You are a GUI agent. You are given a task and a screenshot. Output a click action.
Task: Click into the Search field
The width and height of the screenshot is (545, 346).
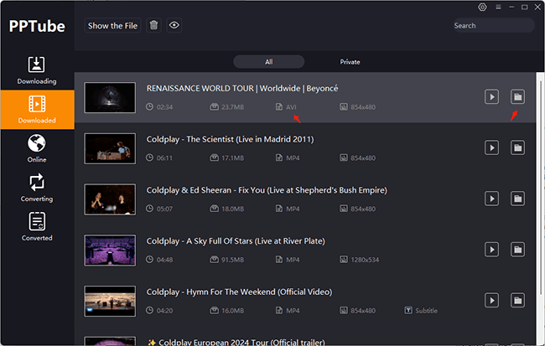click(x=493, y=25)
